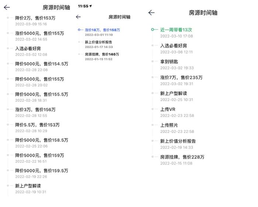The image size is (258, 207).
Task: Click timestamp 2022-03-09 15:16
Action: [31, 24]
